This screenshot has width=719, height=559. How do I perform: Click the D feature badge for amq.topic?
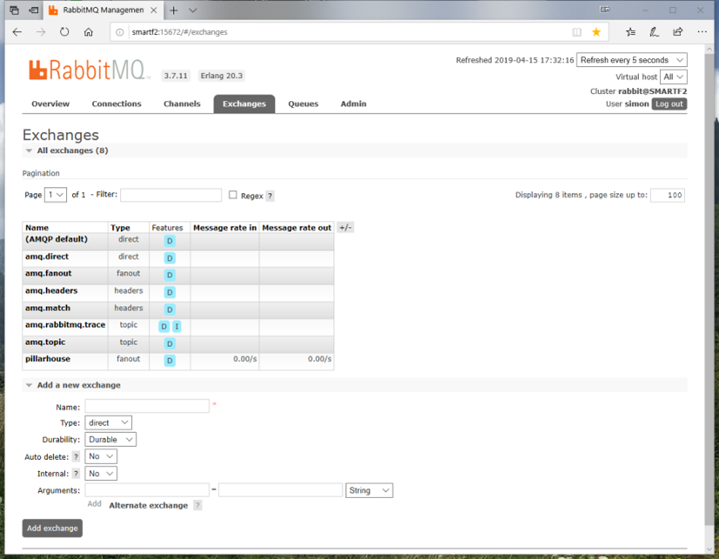point(170,343)
